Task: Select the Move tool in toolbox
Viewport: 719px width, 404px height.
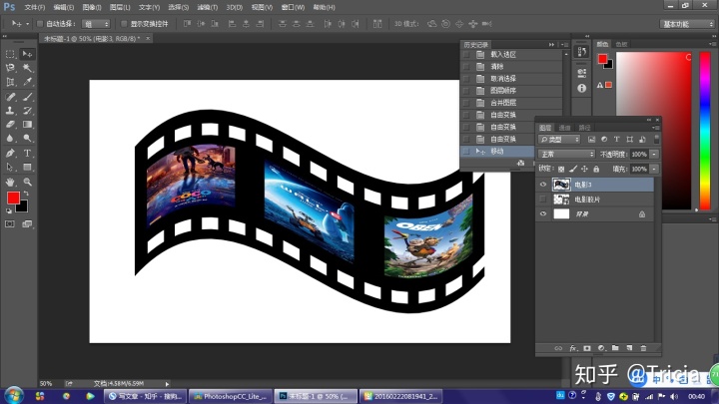Action: [x=28, y=54]
